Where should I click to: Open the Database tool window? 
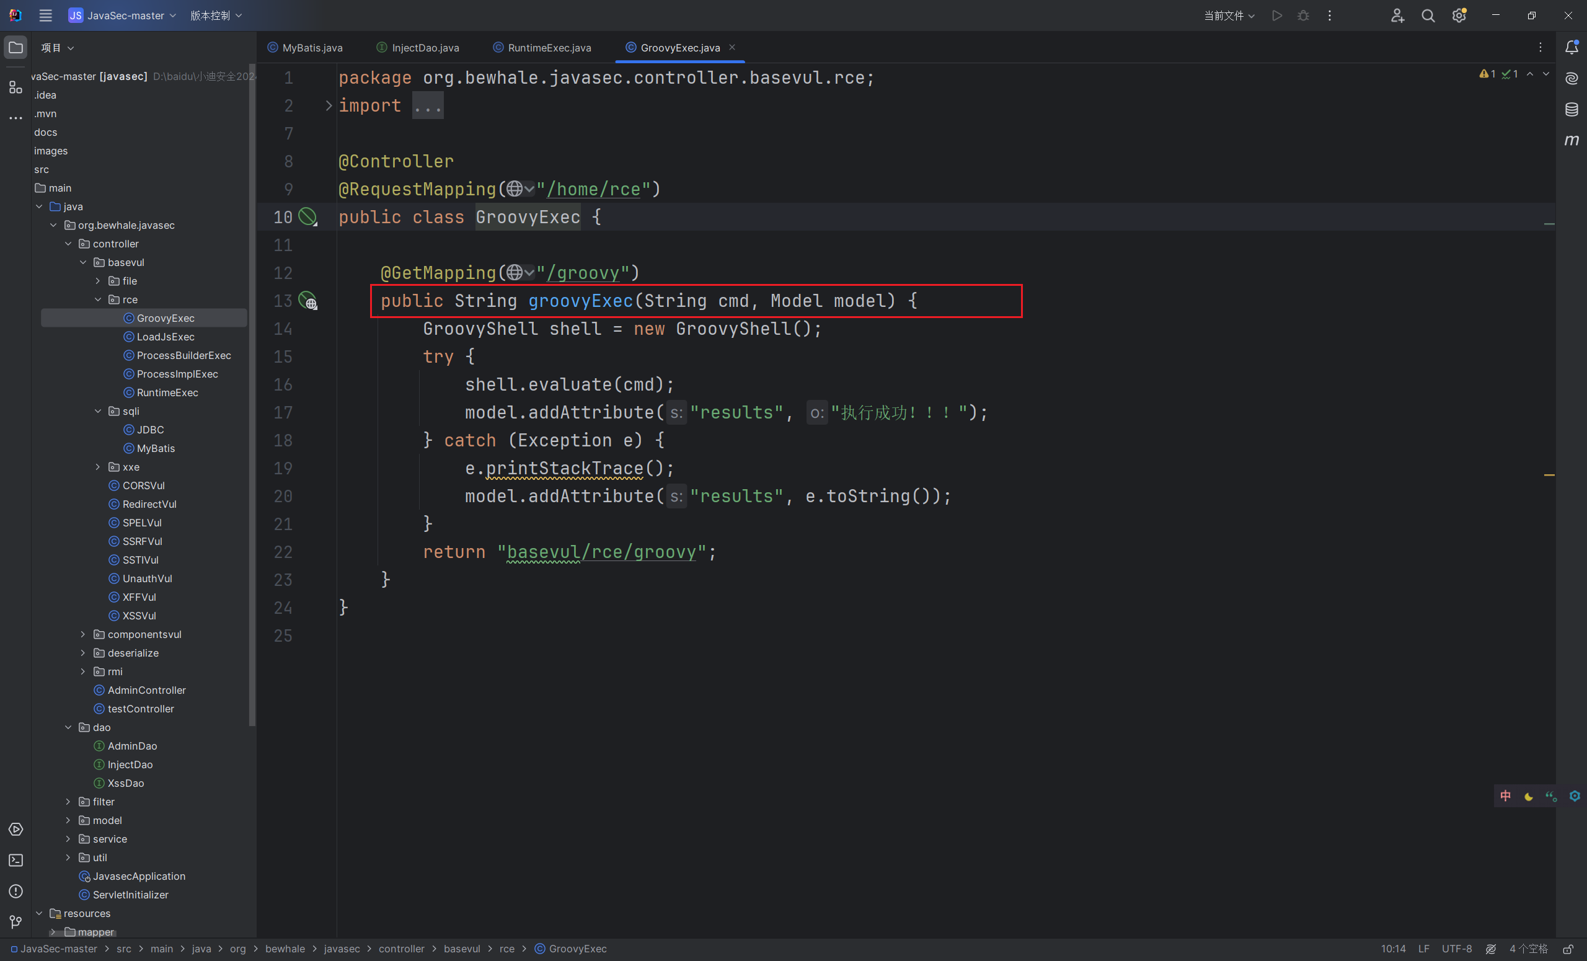(1572, 109)
